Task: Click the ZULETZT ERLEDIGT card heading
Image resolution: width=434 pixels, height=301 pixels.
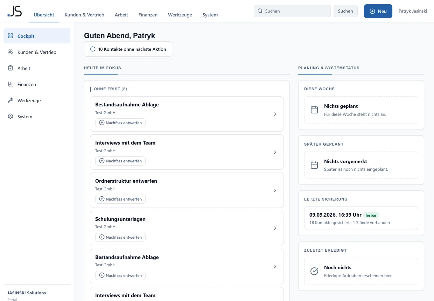Action: point(325,250)
